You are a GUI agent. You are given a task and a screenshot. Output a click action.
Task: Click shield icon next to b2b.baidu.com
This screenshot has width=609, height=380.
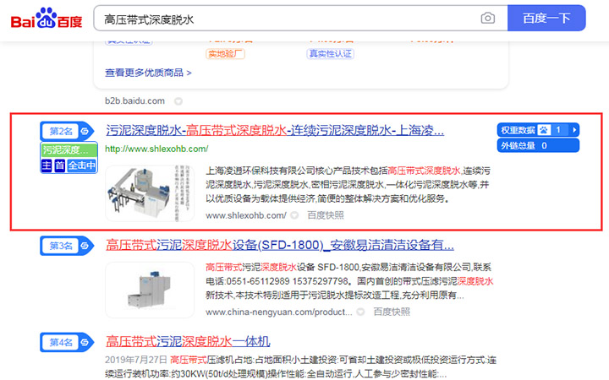point(178,101)
